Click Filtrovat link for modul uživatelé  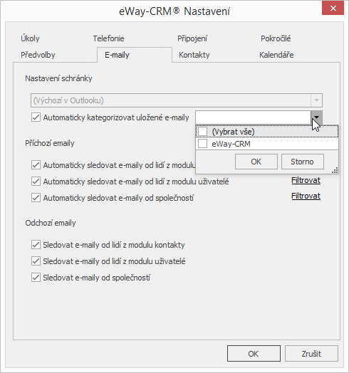306,181
